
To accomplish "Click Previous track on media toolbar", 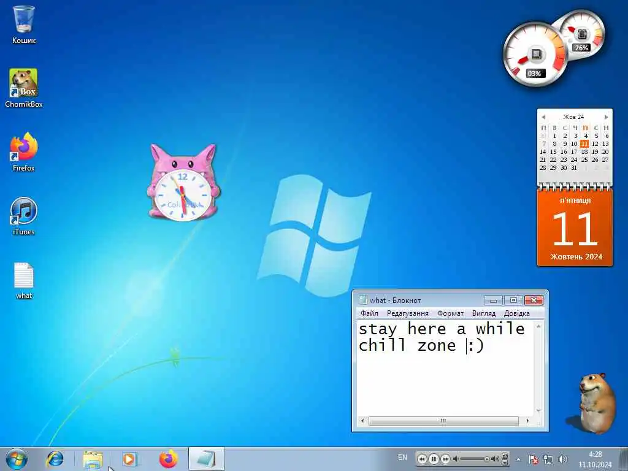I will pyautogui.click(x=422, y=459).
